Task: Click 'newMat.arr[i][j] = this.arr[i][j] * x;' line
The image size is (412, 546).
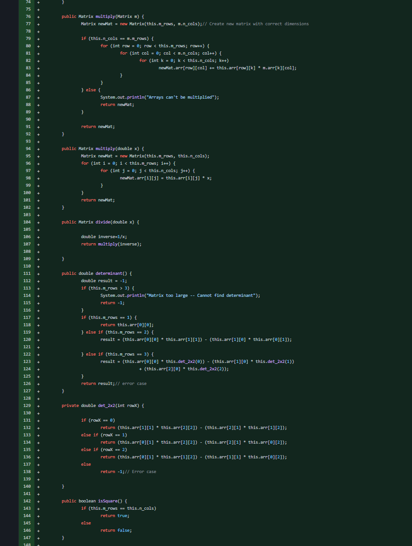Action: pyautogui.click(x=166, y=178)
